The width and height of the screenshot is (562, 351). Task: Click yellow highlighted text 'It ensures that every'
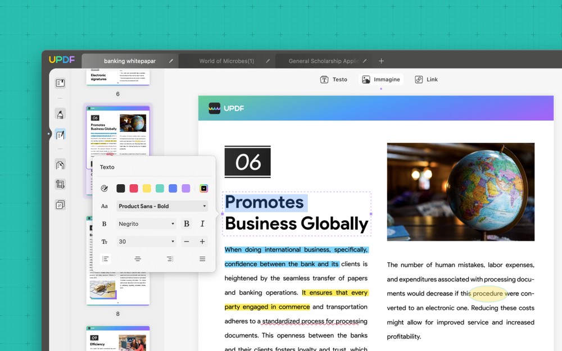click(x=335, y=293)
